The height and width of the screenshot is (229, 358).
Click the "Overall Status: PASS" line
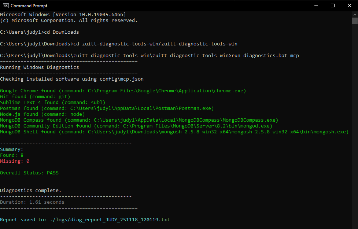pyautogui.click(x=29, y=173)
